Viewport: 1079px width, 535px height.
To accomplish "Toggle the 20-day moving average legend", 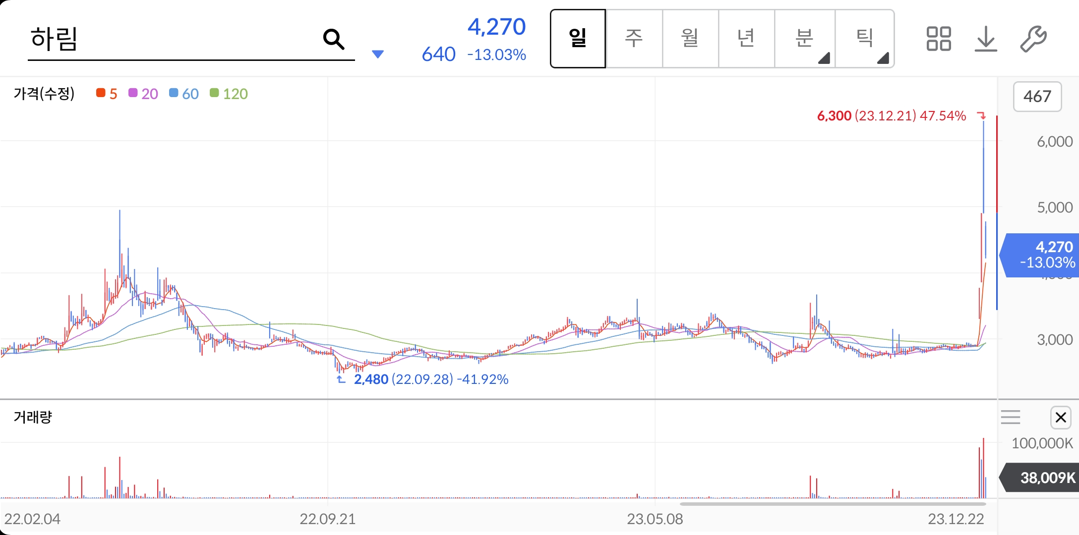I will (143, 94).
